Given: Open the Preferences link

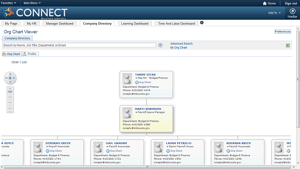Looking at the screenshot, I should [283, 31].
